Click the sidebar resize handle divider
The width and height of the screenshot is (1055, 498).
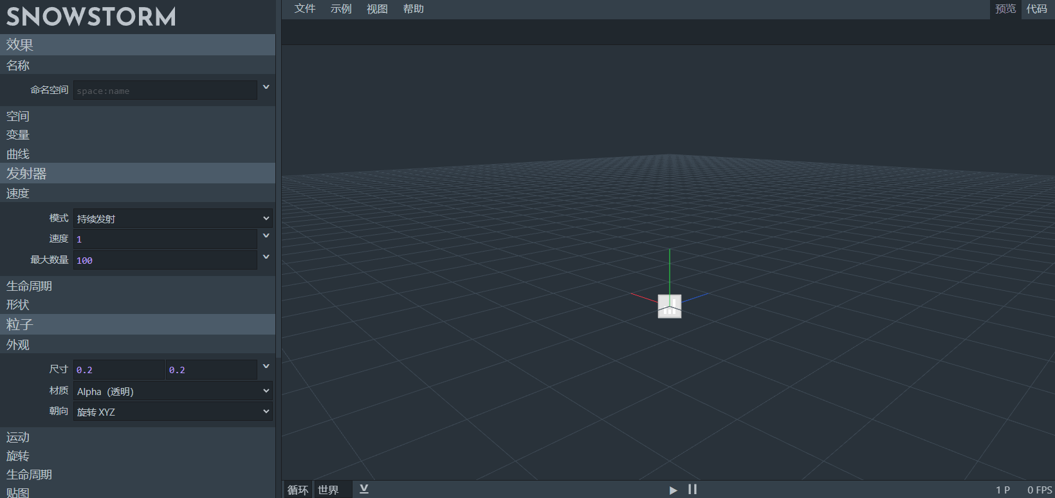(279, 249)
